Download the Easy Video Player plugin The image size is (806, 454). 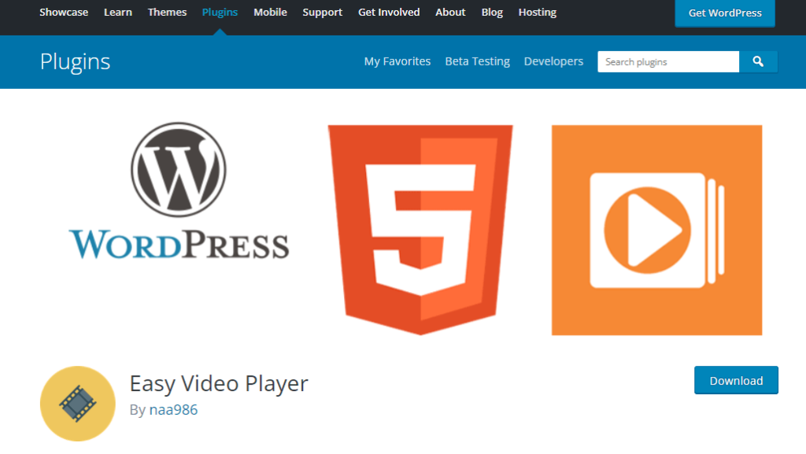pos(736,381)
